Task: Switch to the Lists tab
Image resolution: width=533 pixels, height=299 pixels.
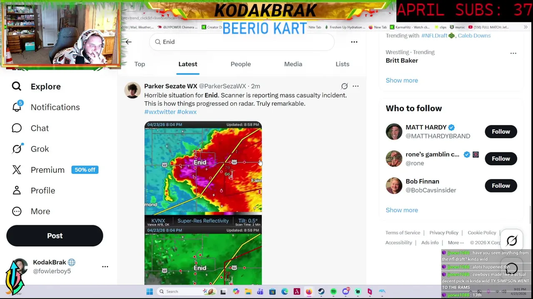Action: pyautogui.click(x=342, y=64)
